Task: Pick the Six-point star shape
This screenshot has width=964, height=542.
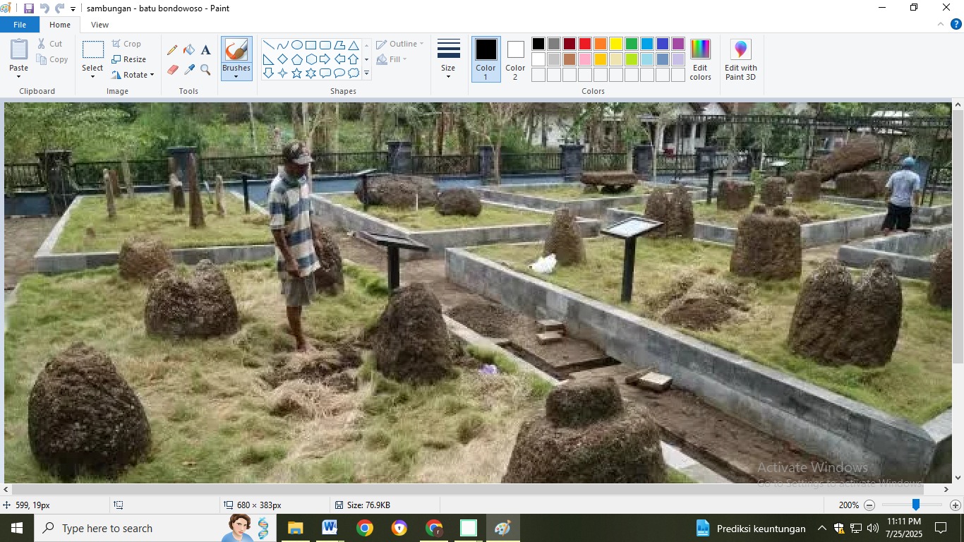Action: (x=311, y=73)
